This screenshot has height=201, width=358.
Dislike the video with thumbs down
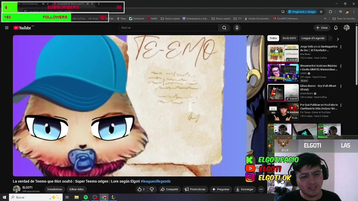click(152, 189)
